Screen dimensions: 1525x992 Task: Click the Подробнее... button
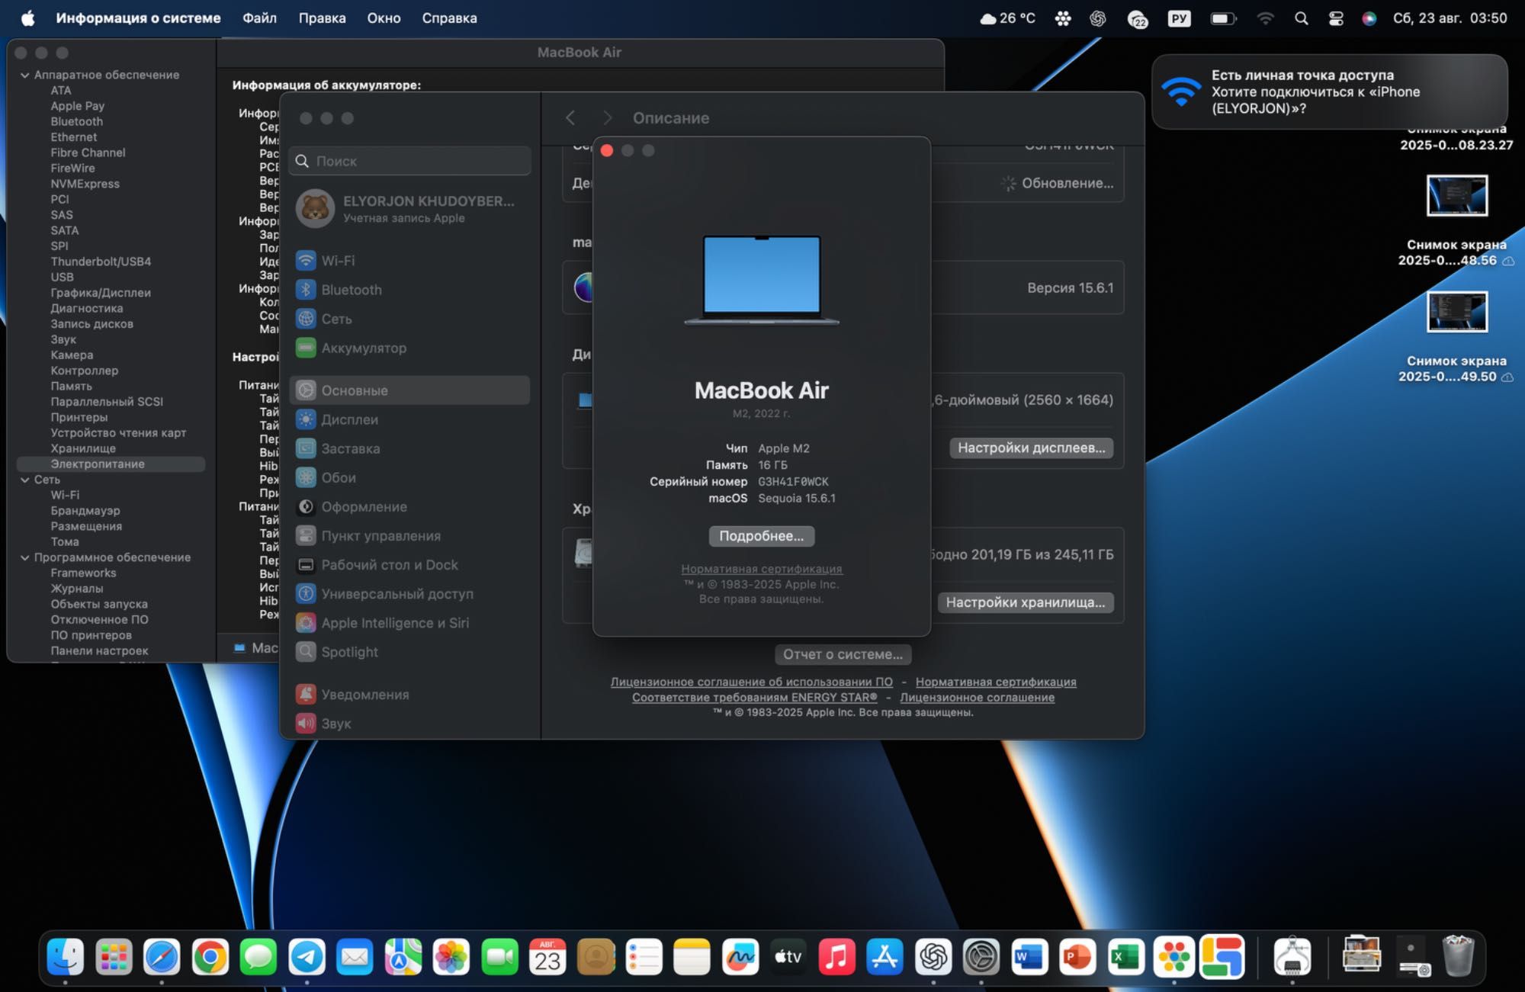pyautogui.click(x=761, y=536)
